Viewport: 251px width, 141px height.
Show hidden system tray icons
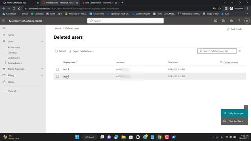(213, 137)
